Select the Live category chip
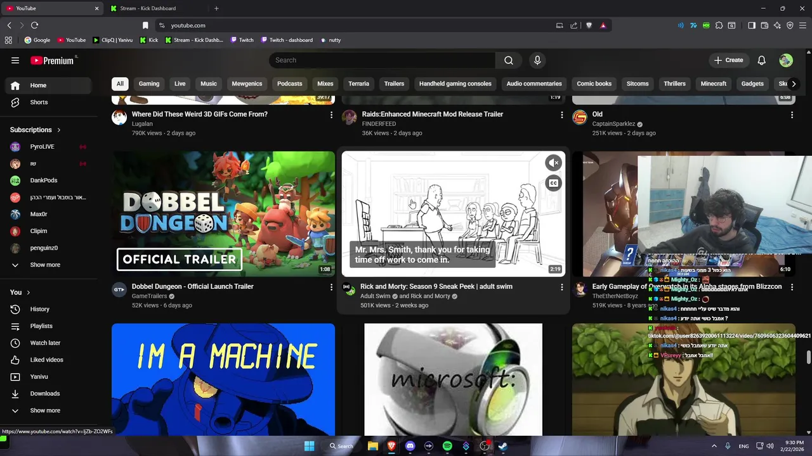This screenshot has width=812, height=456. click(x=180, y=84)
